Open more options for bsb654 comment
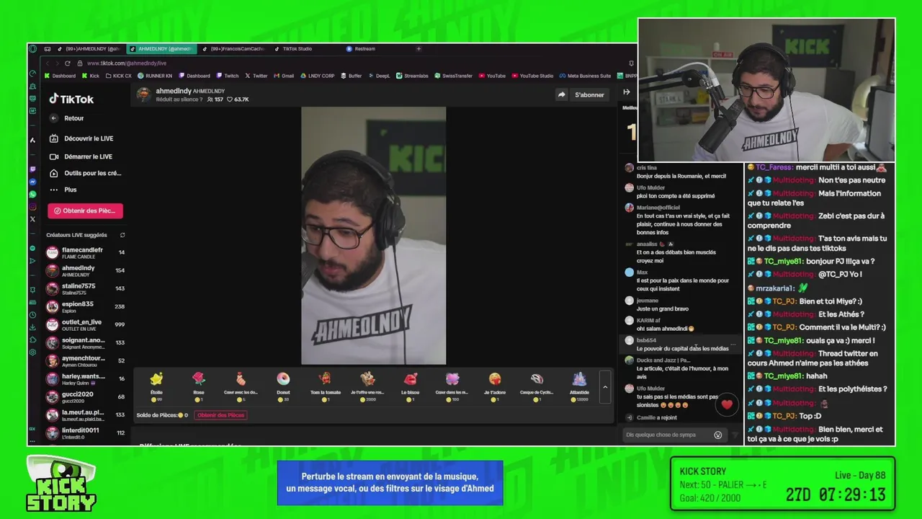 [733, 345]
